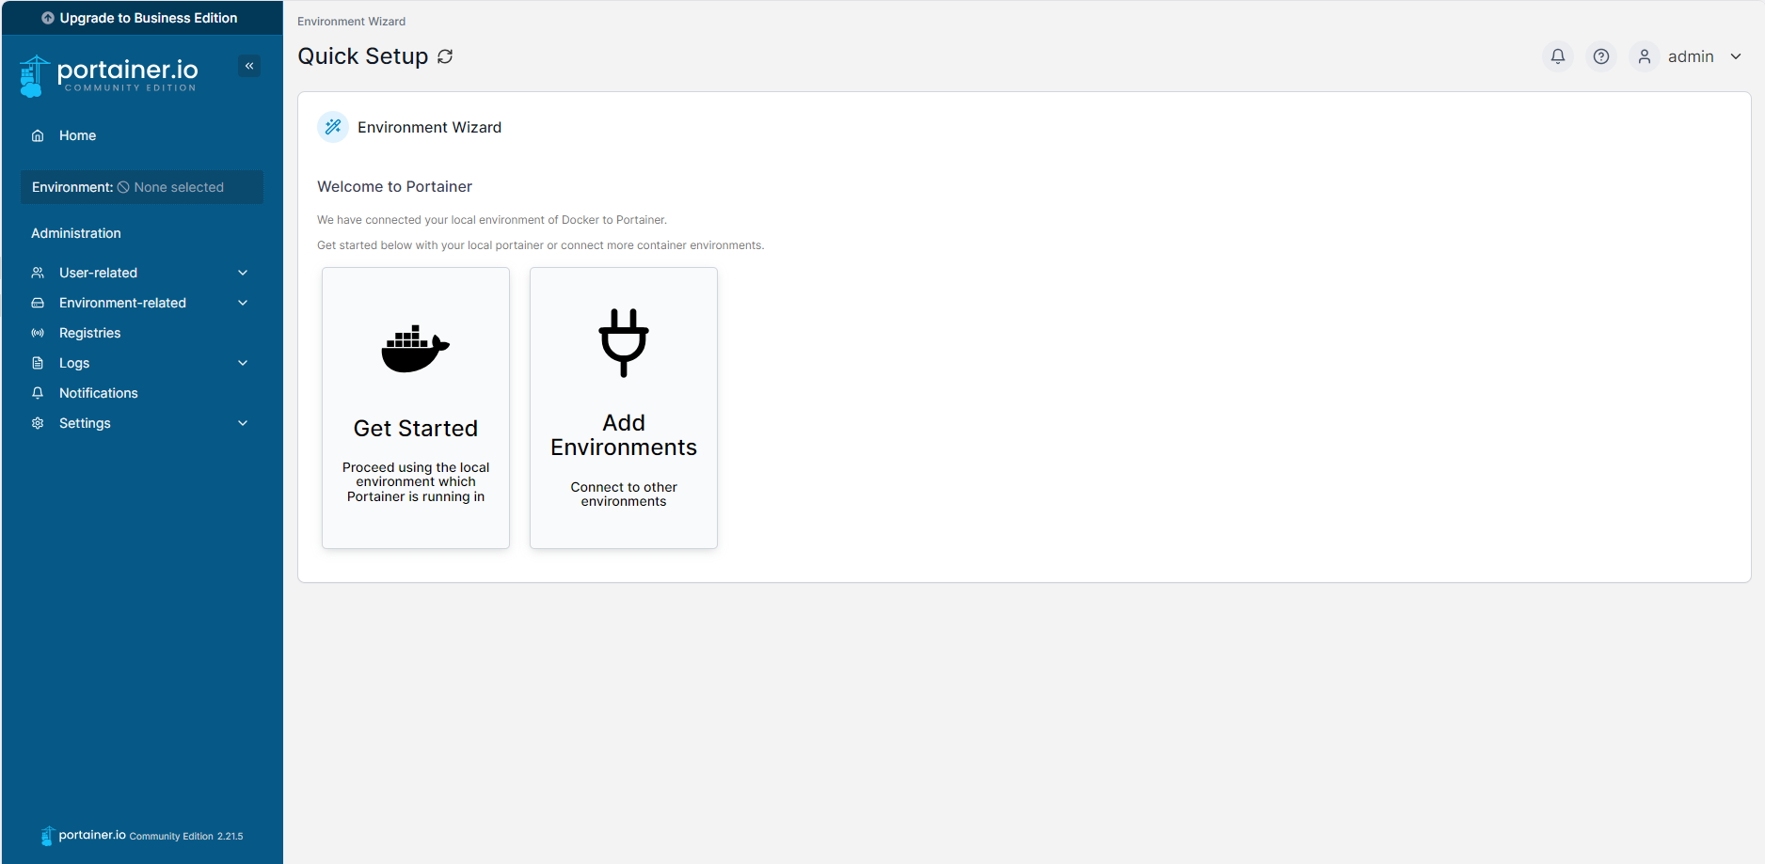Click 'Get started below with your local portainer' sentence
This screenshot has height=864, width=1765.
pyautogui.click(x=541, y=245)
